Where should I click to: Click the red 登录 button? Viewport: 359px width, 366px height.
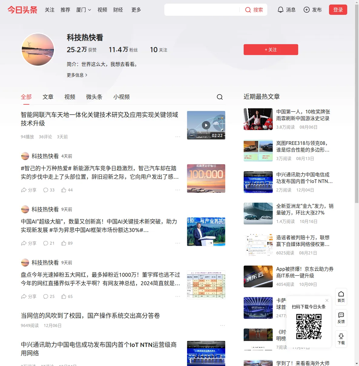tap(338, 10)
